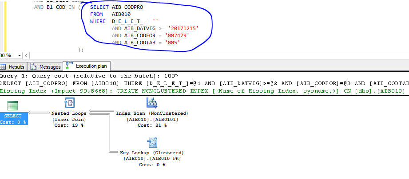Select the Key Lookup Clustered icon

152,143
